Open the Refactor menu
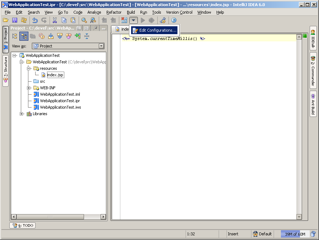Image resolution: width=319 pixels, height=240 pixels. coord(114,12)
